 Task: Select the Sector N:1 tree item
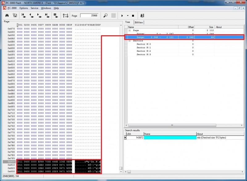click(x=144, y=48)
